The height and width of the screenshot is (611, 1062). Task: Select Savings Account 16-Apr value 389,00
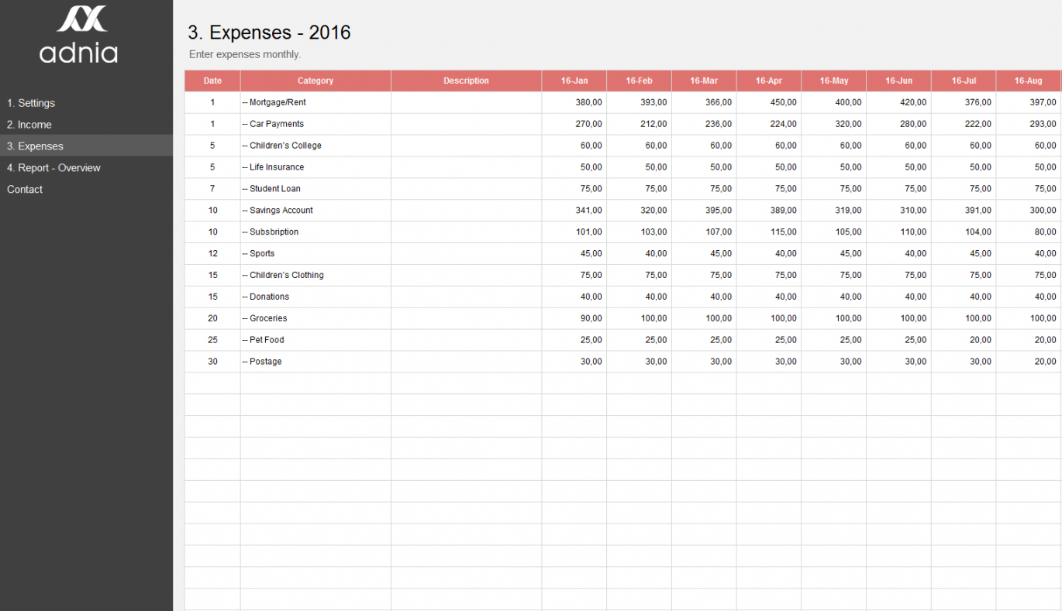pos(768,211)
